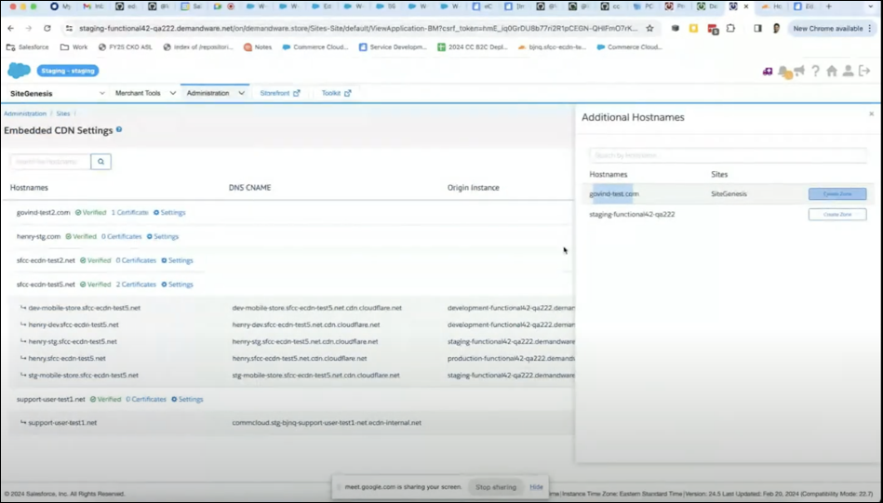The height and width of the screenshot is (503, 883).
Task: Click the Staging - staging instance badge
Action: tap(68, 71)
